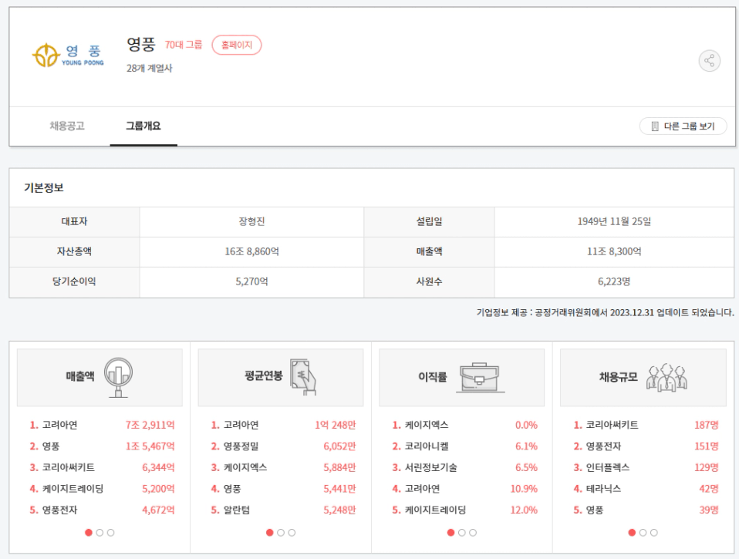Image resolution: width=739 pixels, height=559 pixels.
Task: Select the 그룹개요 tab
Action: point(143,126)
